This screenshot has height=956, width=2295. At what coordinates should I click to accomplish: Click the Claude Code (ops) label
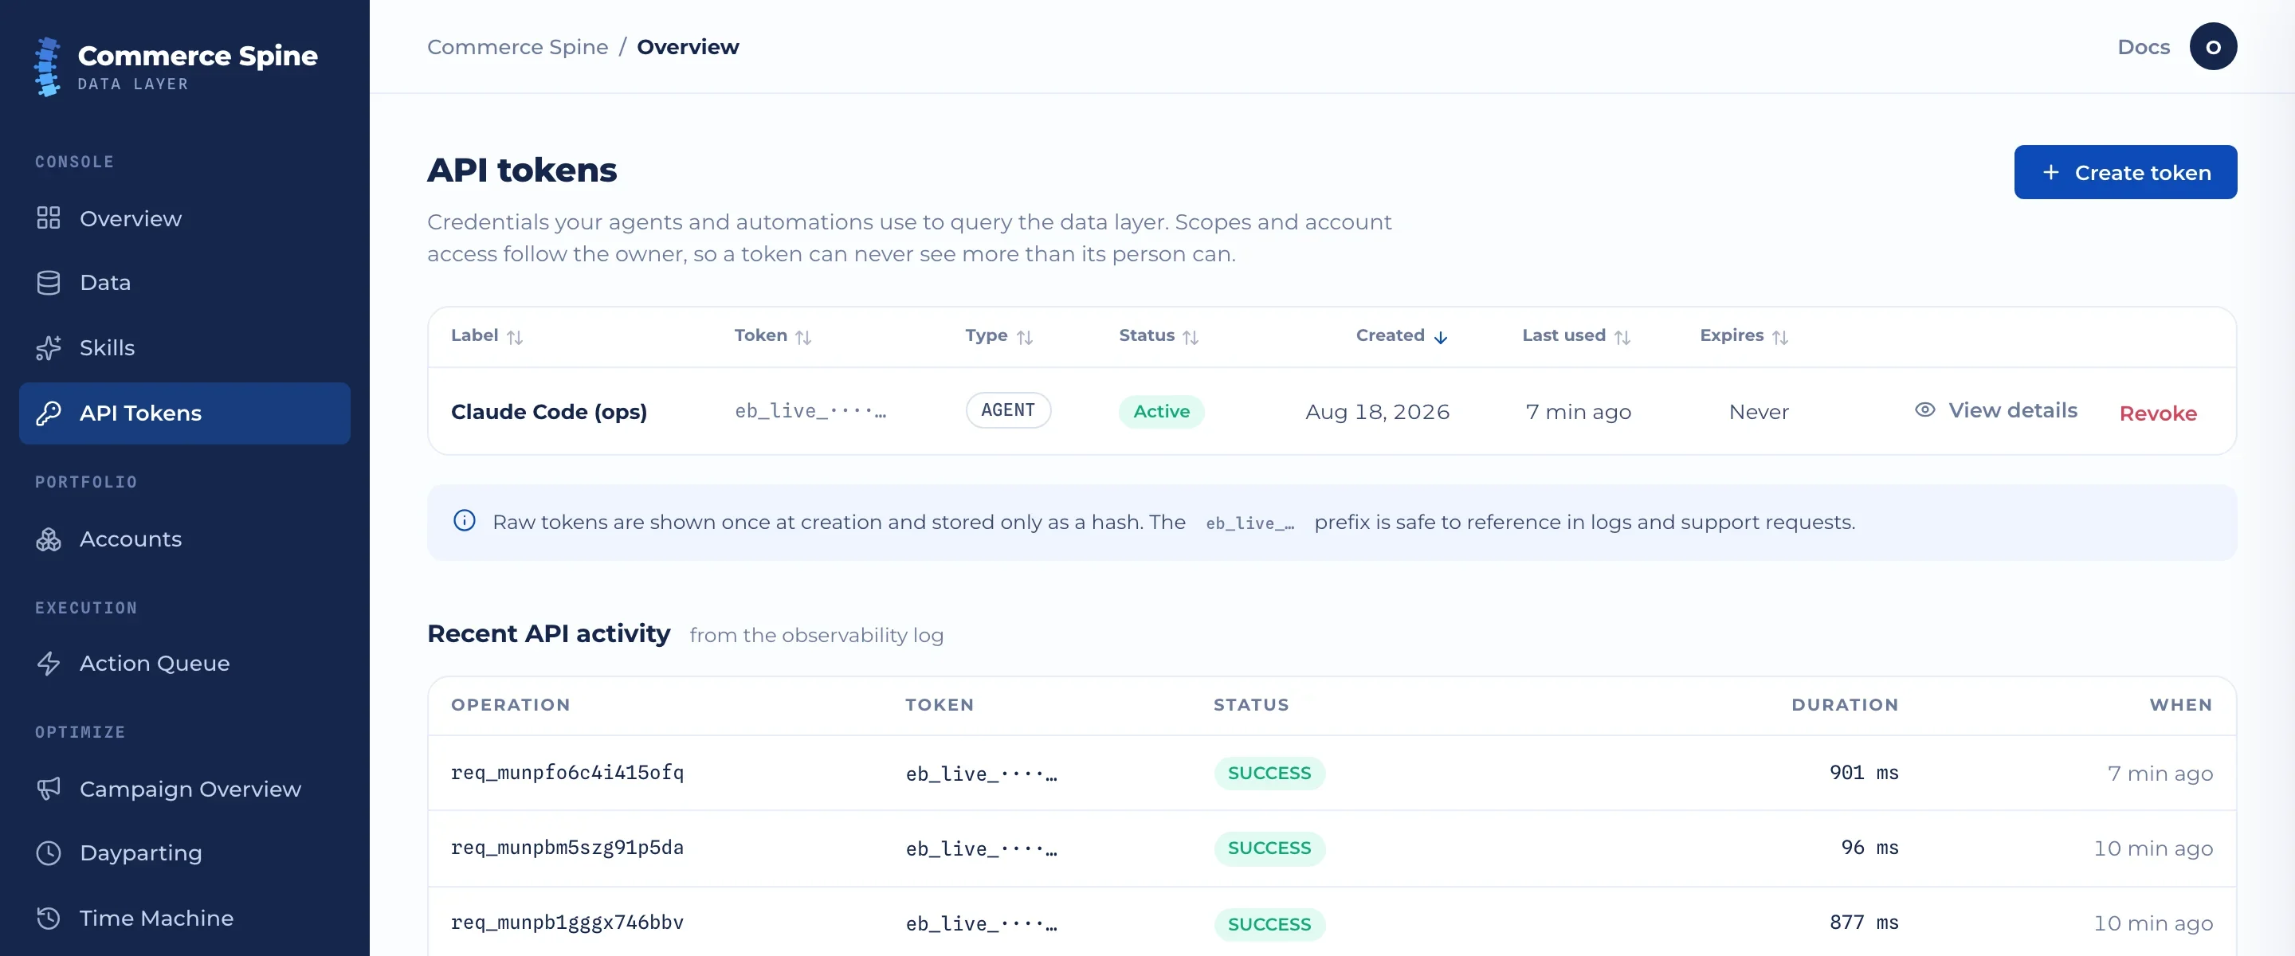549,412
